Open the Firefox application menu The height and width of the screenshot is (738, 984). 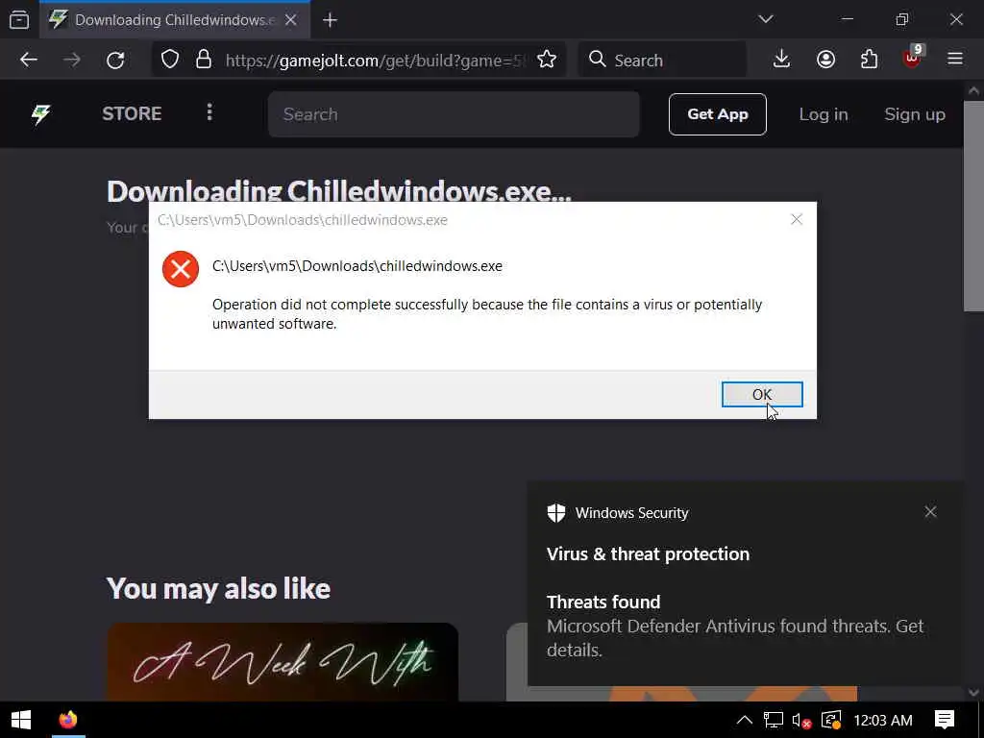(x=955, y=60)
